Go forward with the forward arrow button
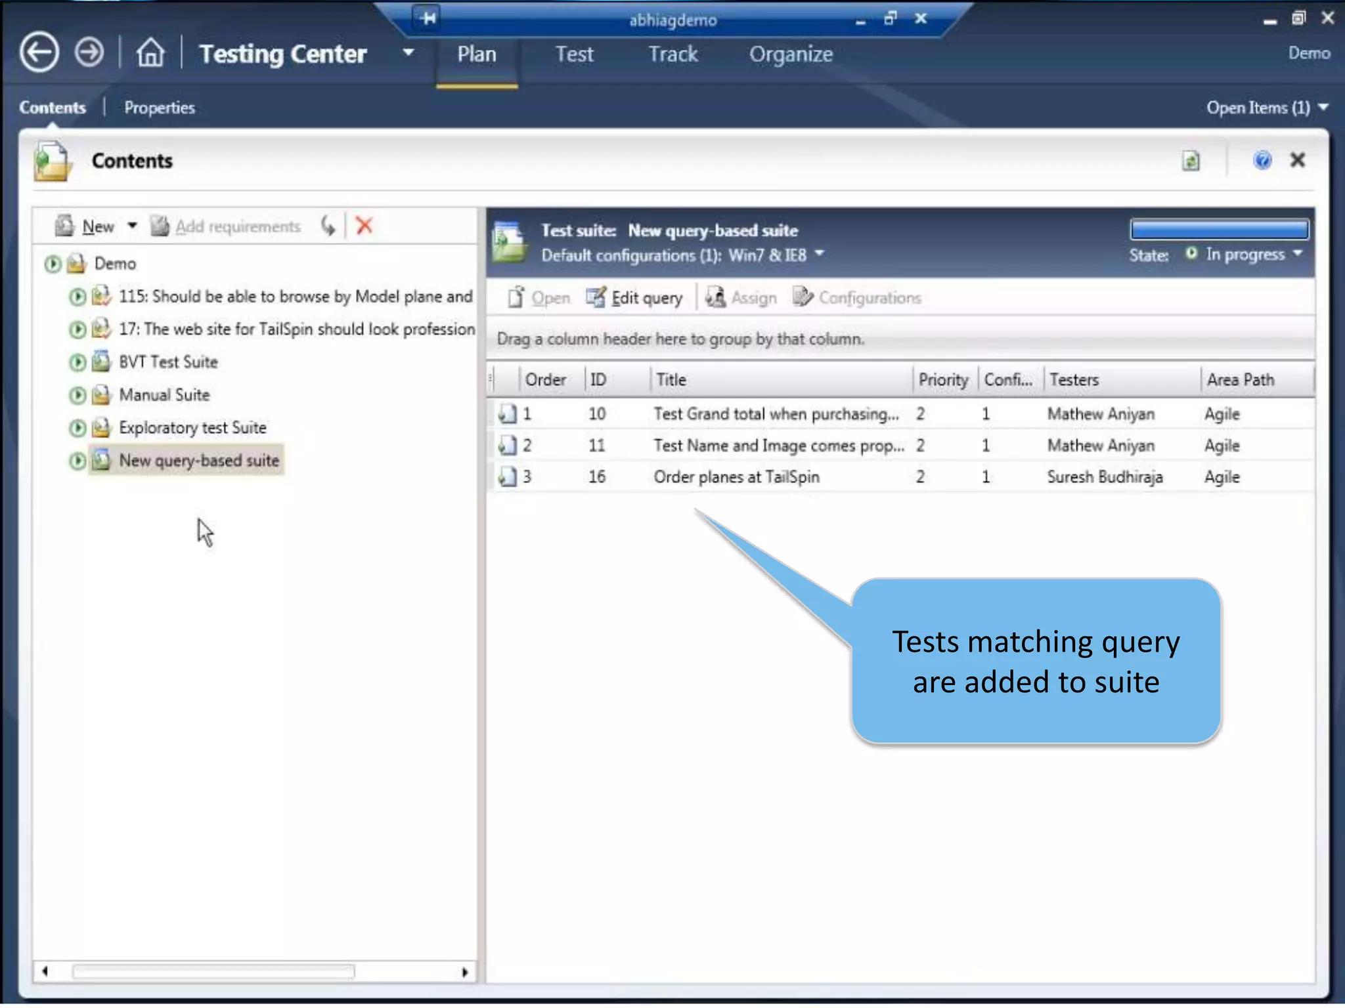This screenshot has width=1345, height=1008. tap(89, 52)
